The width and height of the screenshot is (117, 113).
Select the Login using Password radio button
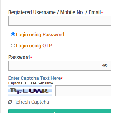pyautogui.click(x=13, y=34)
